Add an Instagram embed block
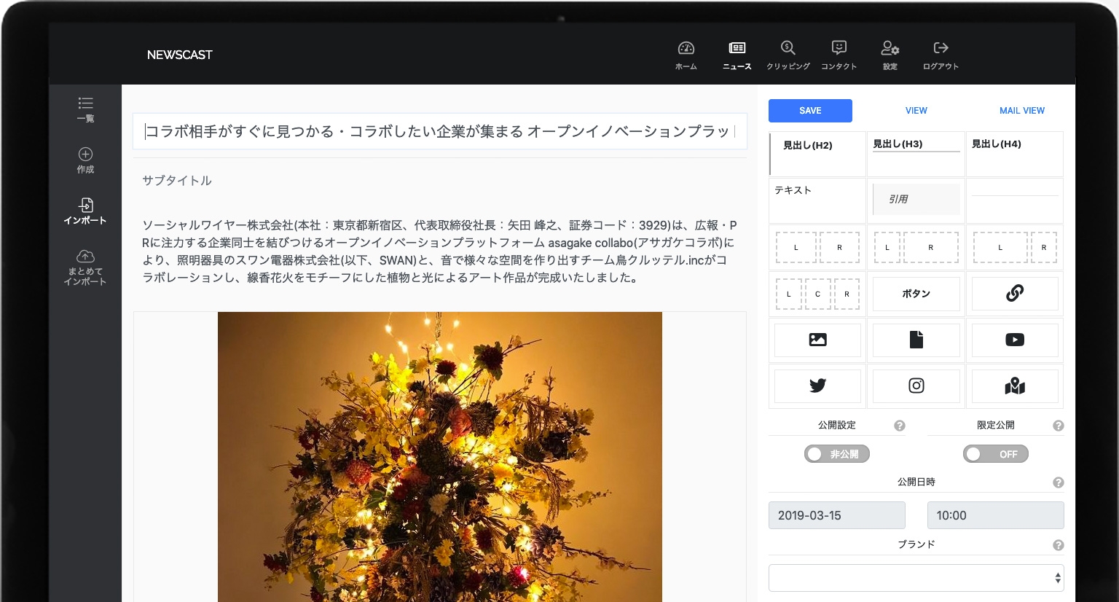The width and height of the screenshot is (1119, 602). click(916, 386)
